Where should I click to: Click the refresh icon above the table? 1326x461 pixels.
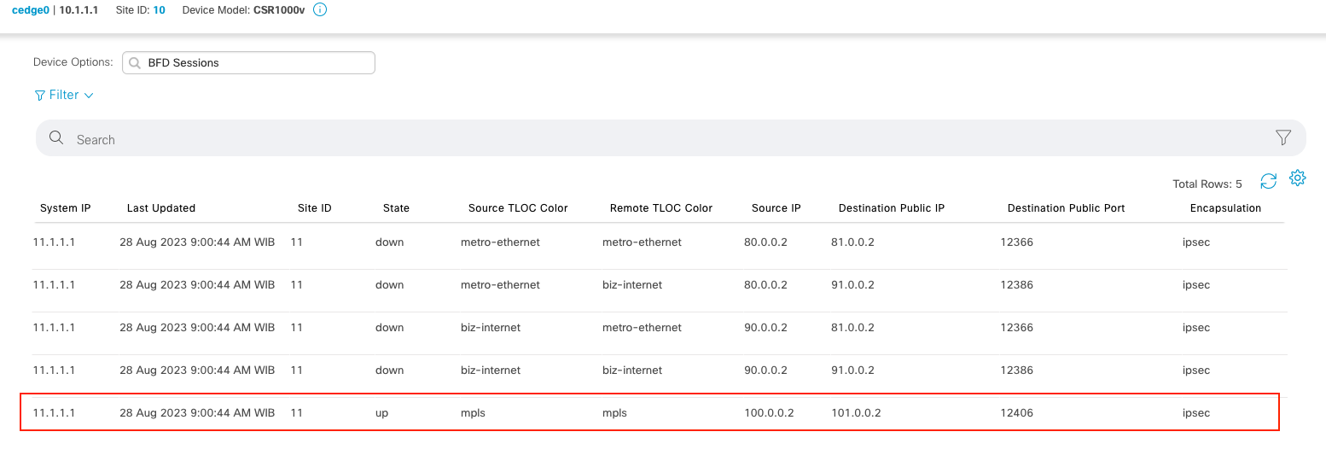1269,181
